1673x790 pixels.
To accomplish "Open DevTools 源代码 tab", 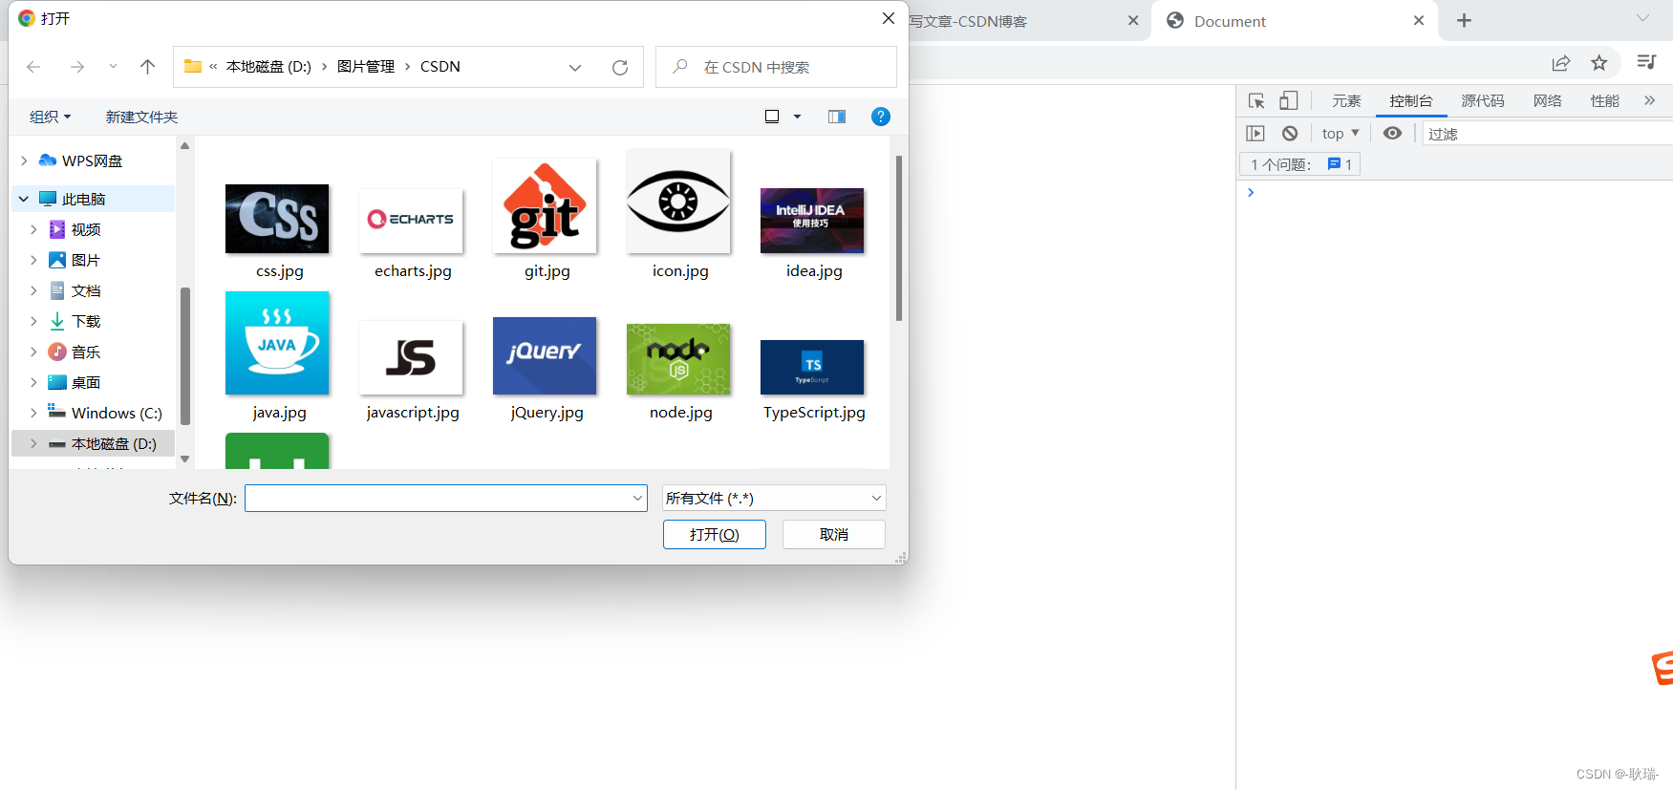I will pos(1483,100).
